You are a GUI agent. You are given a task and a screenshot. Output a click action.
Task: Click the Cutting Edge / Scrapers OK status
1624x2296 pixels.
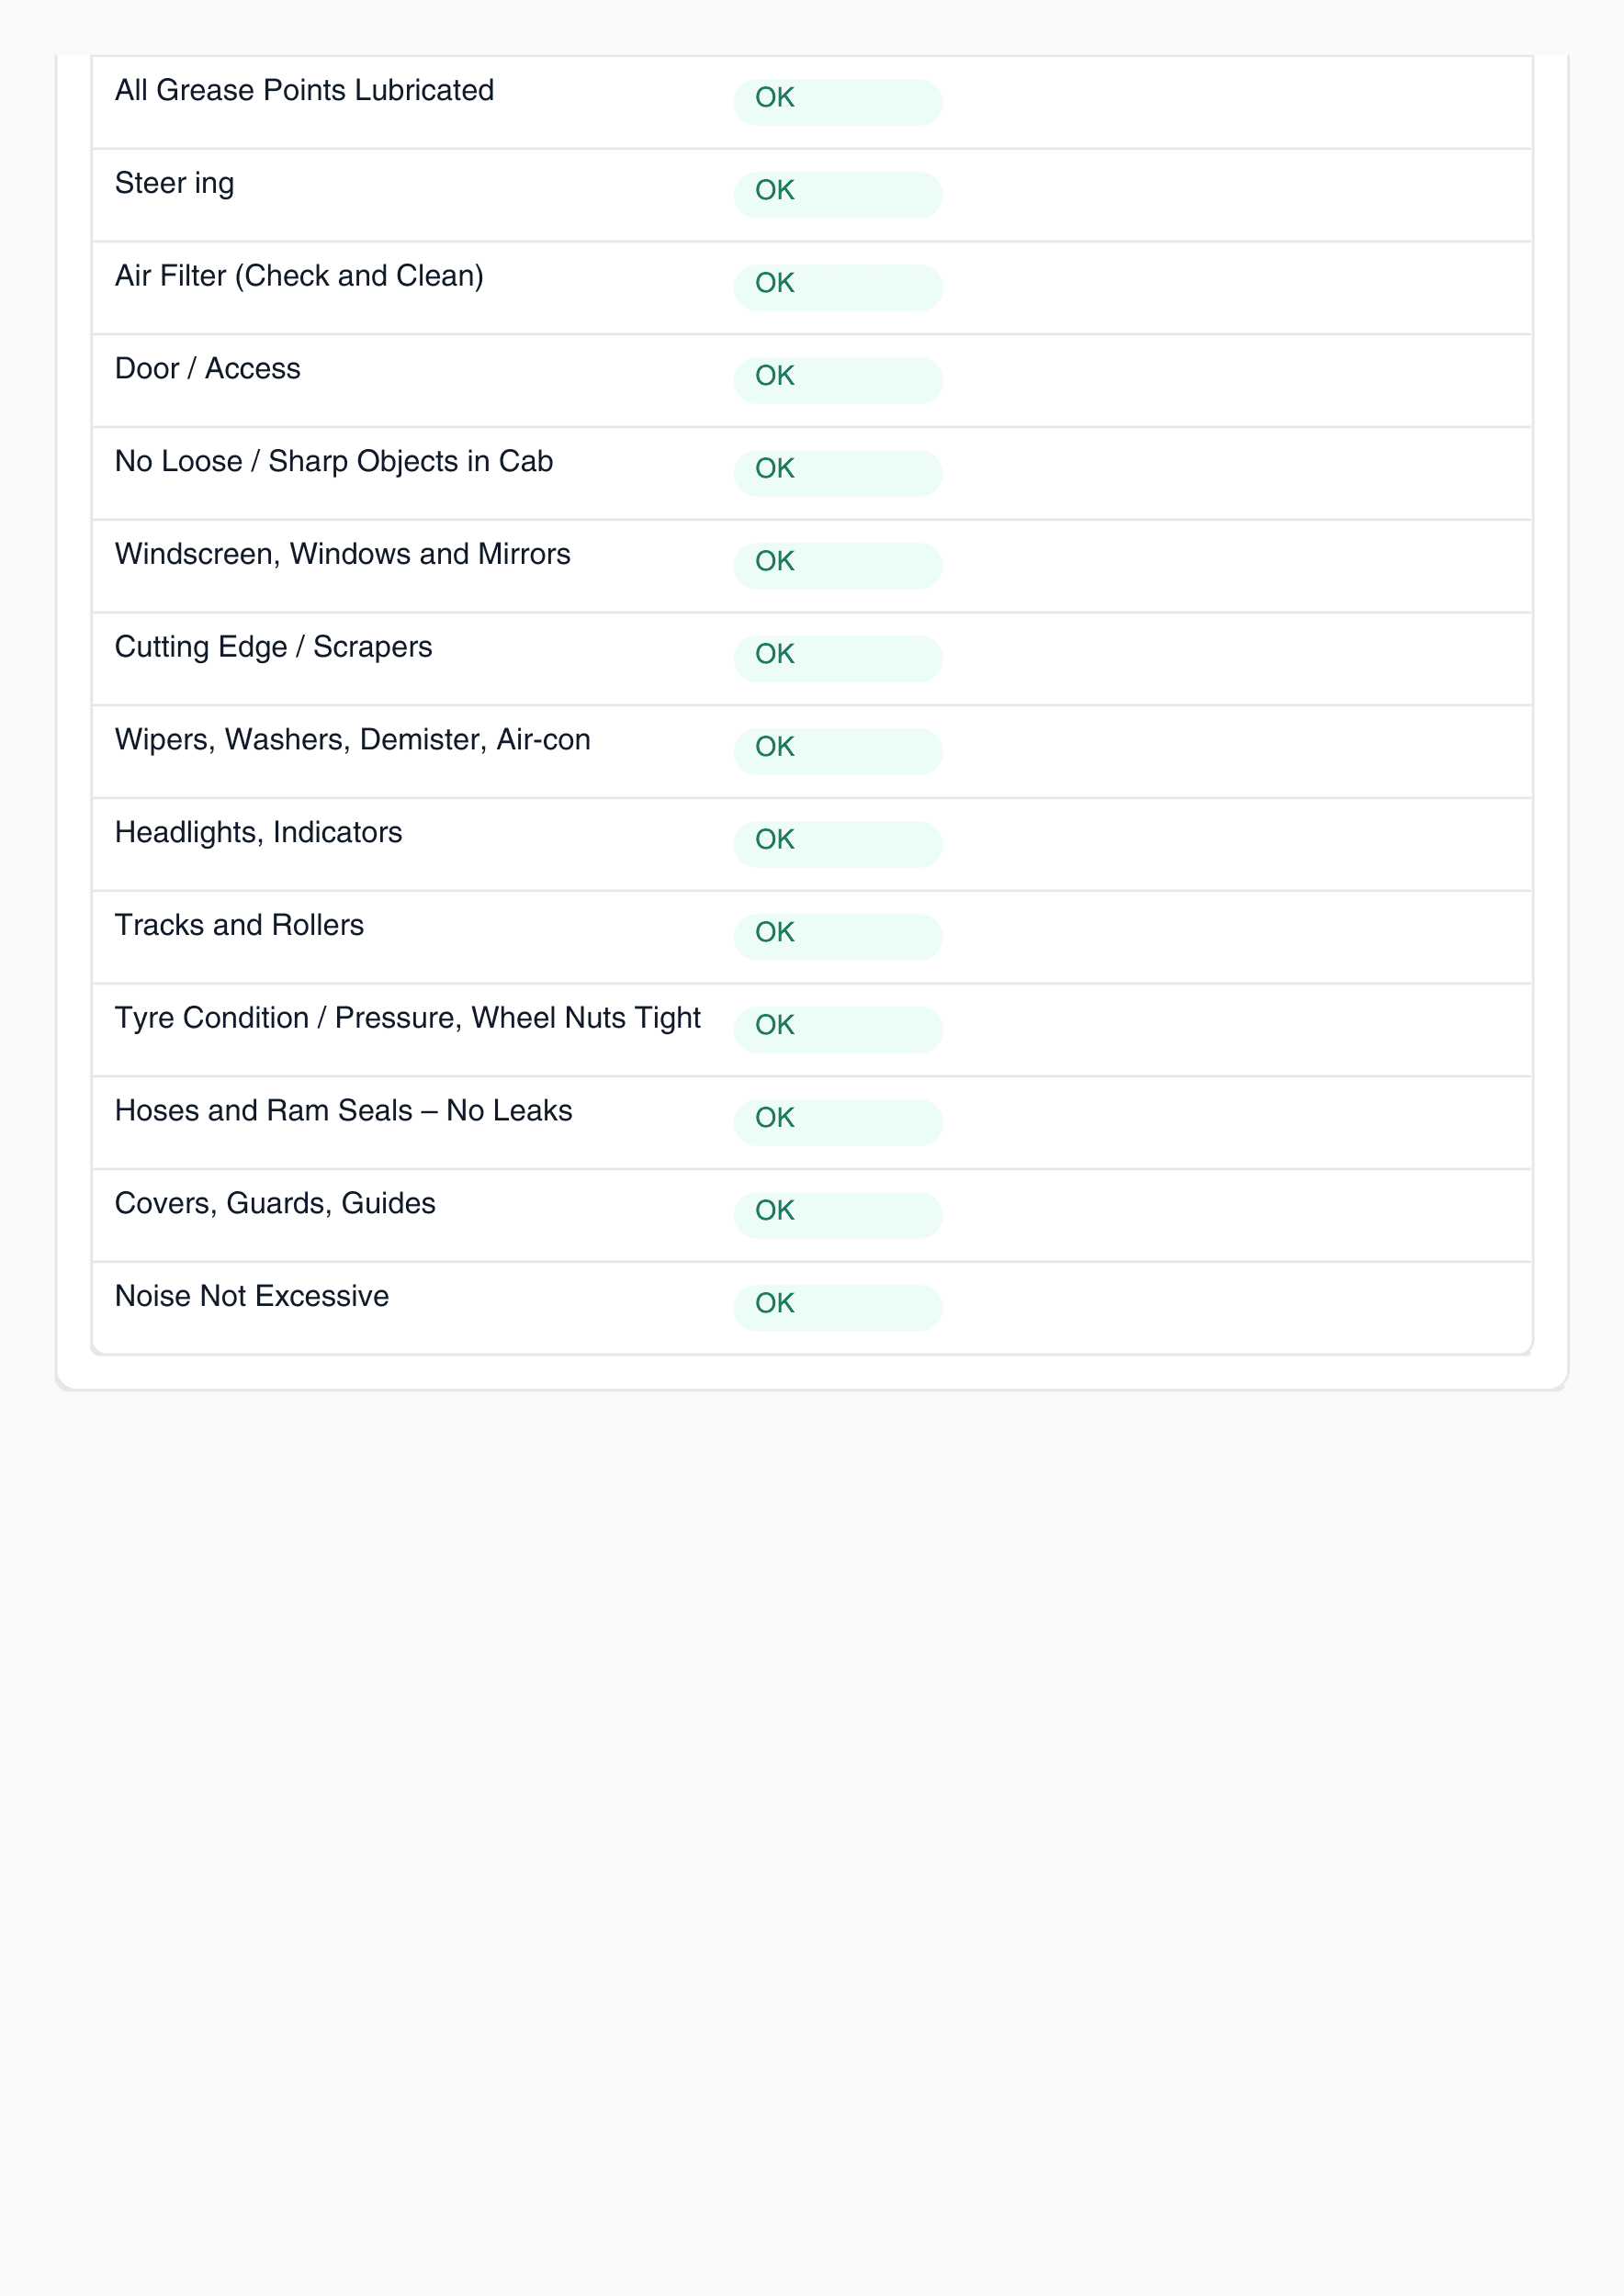point(837,658)
